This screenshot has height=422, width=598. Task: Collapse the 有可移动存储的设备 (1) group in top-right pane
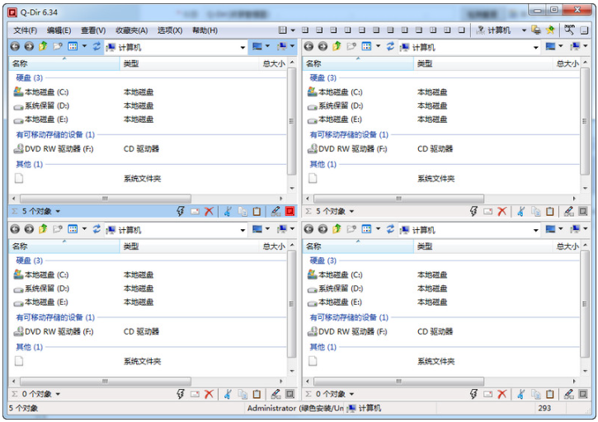349,135
